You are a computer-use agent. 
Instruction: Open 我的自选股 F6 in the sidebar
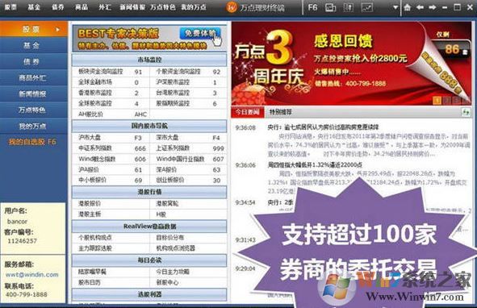tap(32, 142)
